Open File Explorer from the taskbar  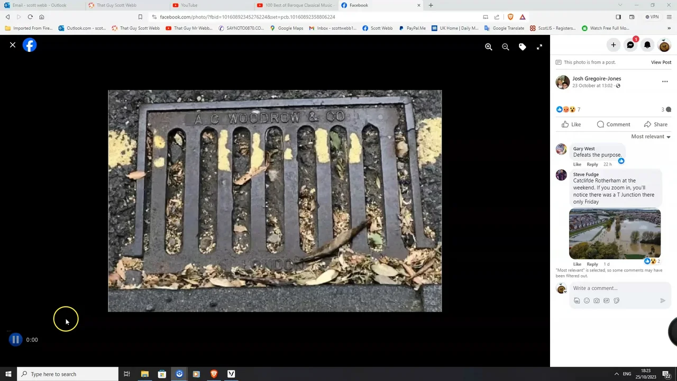coord(144,374)
